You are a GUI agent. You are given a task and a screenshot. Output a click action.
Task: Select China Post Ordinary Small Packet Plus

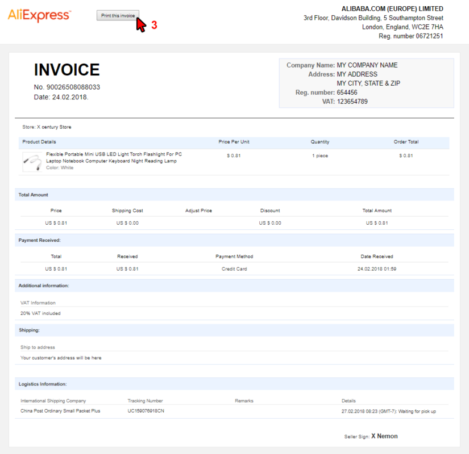[60, 411]
